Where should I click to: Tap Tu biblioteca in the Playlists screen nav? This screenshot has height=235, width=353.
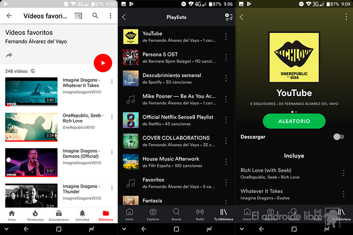(x=223, y=214)
